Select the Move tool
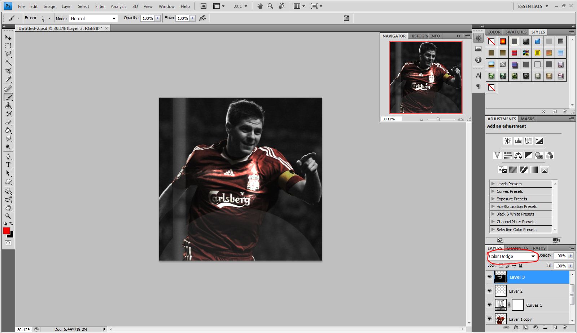Viewport: 577px width, 333px height. [8, 37]
